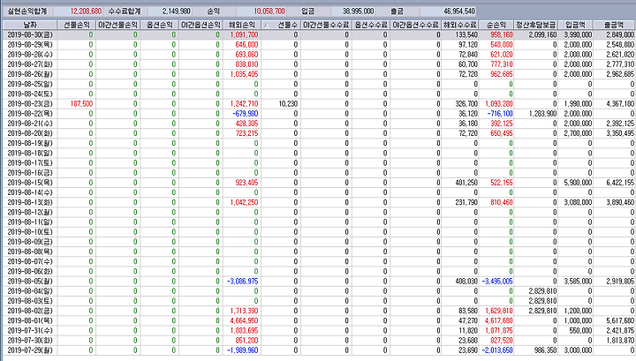Select the row dated 2019-08-22(목)

coord(319,114)
